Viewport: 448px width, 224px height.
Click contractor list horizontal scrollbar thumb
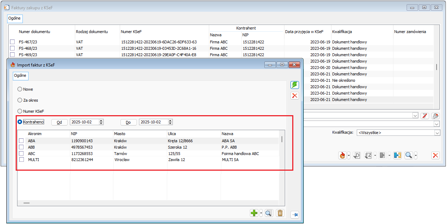tap(26, 203)
